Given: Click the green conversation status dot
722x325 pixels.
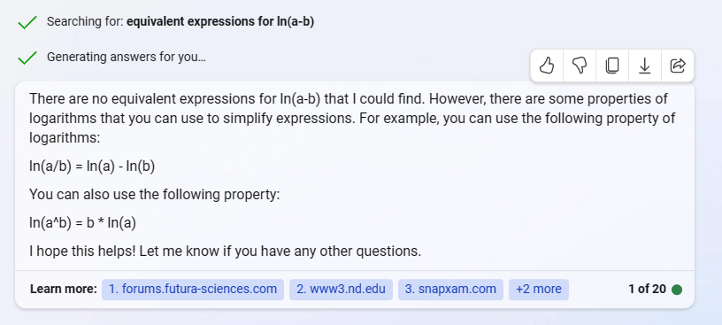Looking at the screenshot, I should point(677,290).
